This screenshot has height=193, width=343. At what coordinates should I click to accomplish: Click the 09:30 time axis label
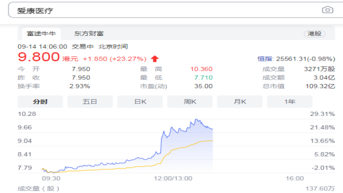coord(51,179)
